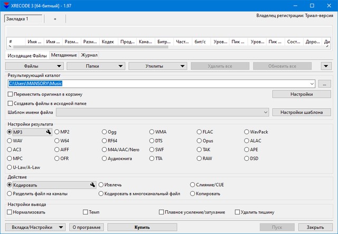Click the wrench icon next to Кодировать

coord(93,185)
